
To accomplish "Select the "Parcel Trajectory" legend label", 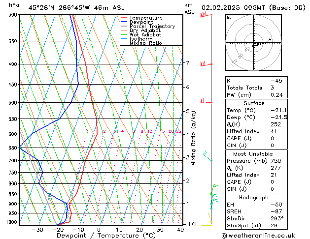I will [x=152, y=26].
